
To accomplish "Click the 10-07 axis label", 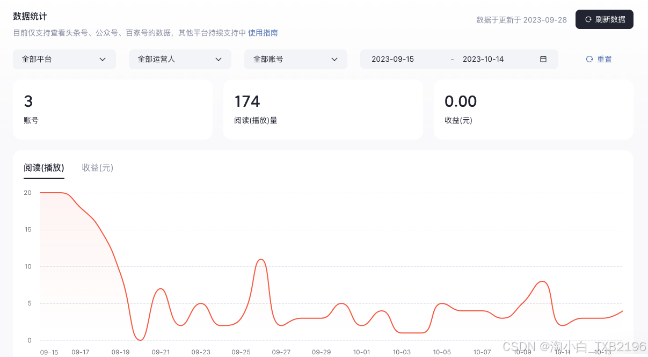I will click(x=482, y=352).
